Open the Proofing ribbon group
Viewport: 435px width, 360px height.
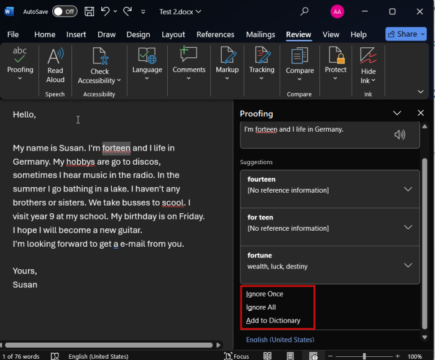click(x=20, y=64)
